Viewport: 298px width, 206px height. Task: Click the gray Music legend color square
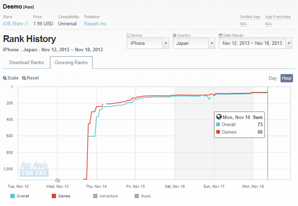coord(137,196)
